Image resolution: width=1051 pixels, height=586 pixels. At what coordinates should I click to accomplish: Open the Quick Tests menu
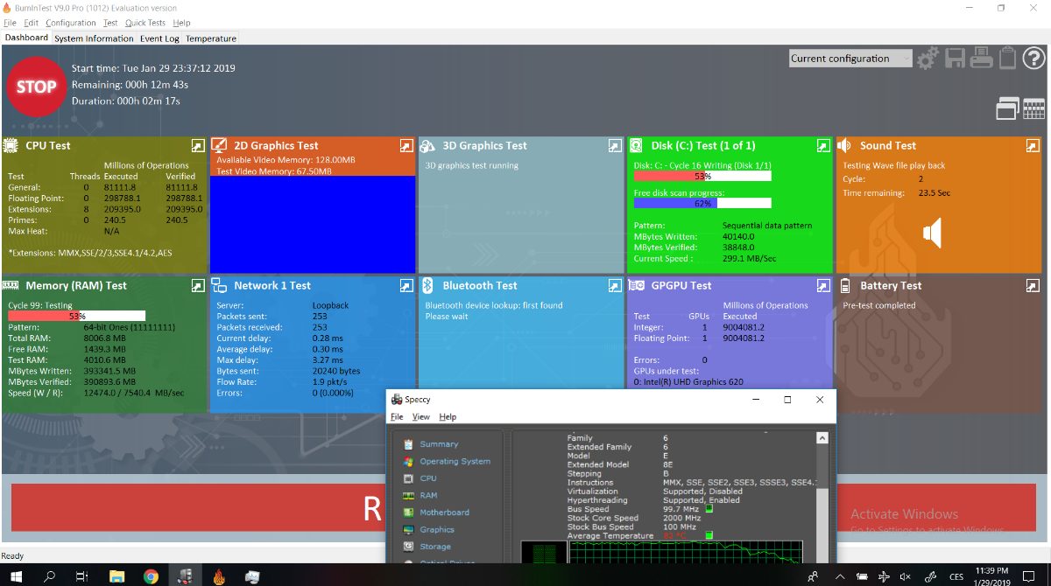click(x=145, y=23)
